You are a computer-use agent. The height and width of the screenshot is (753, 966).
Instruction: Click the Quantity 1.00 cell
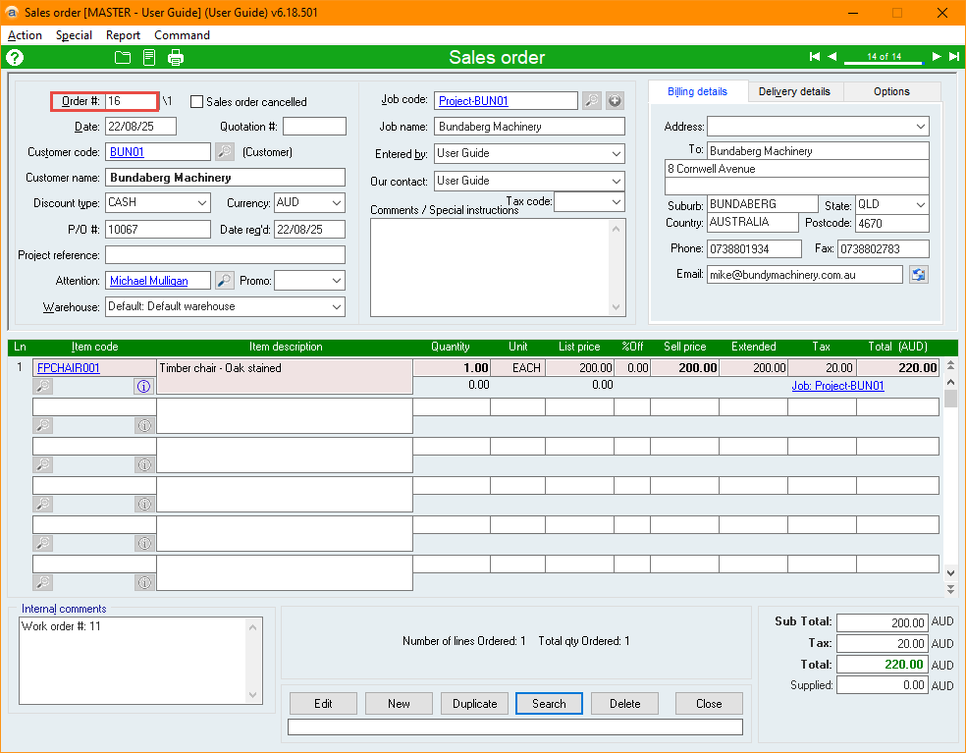point(452,368)
